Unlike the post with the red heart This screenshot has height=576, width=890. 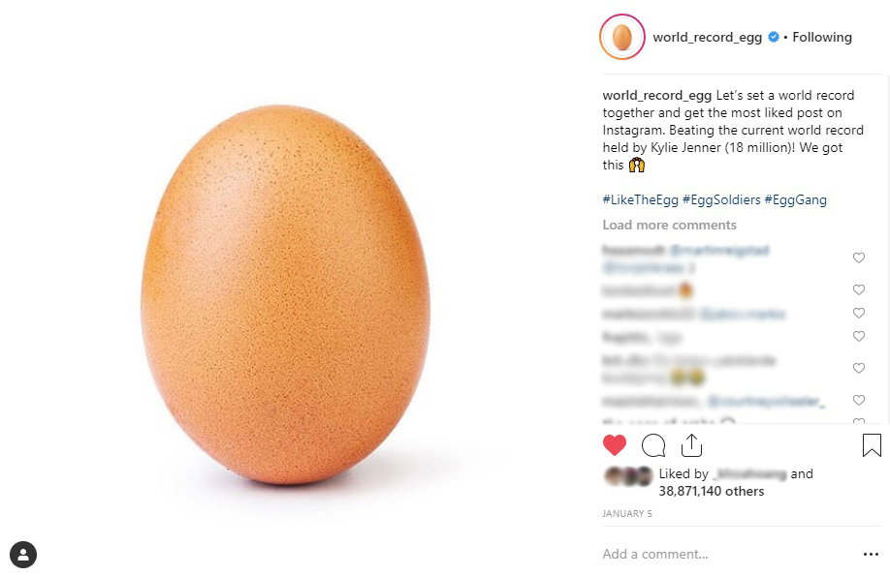(x=614, y=445)
